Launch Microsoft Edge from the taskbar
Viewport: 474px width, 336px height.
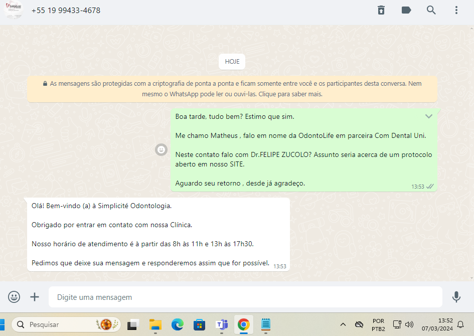(x=178, y=324)
